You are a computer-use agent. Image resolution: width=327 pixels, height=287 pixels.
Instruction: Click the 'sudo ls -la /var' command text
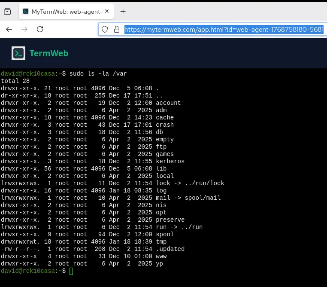pos(98,73)
